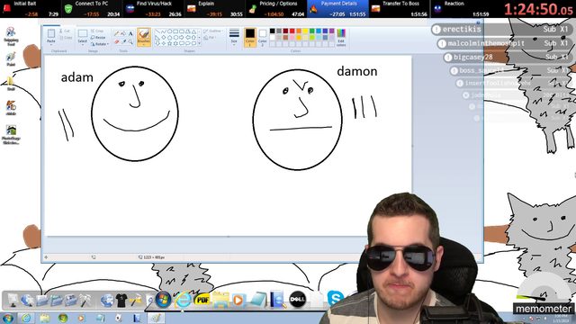Select the Fill with color bucket tool

[x=123, y=33]
